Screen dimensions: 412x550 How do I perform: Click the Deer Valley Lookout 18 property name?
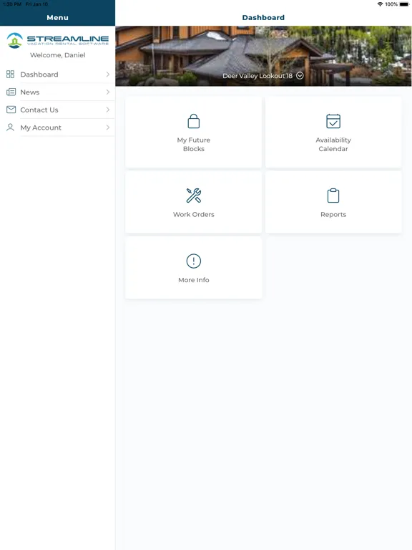click(x=257, y=76)
